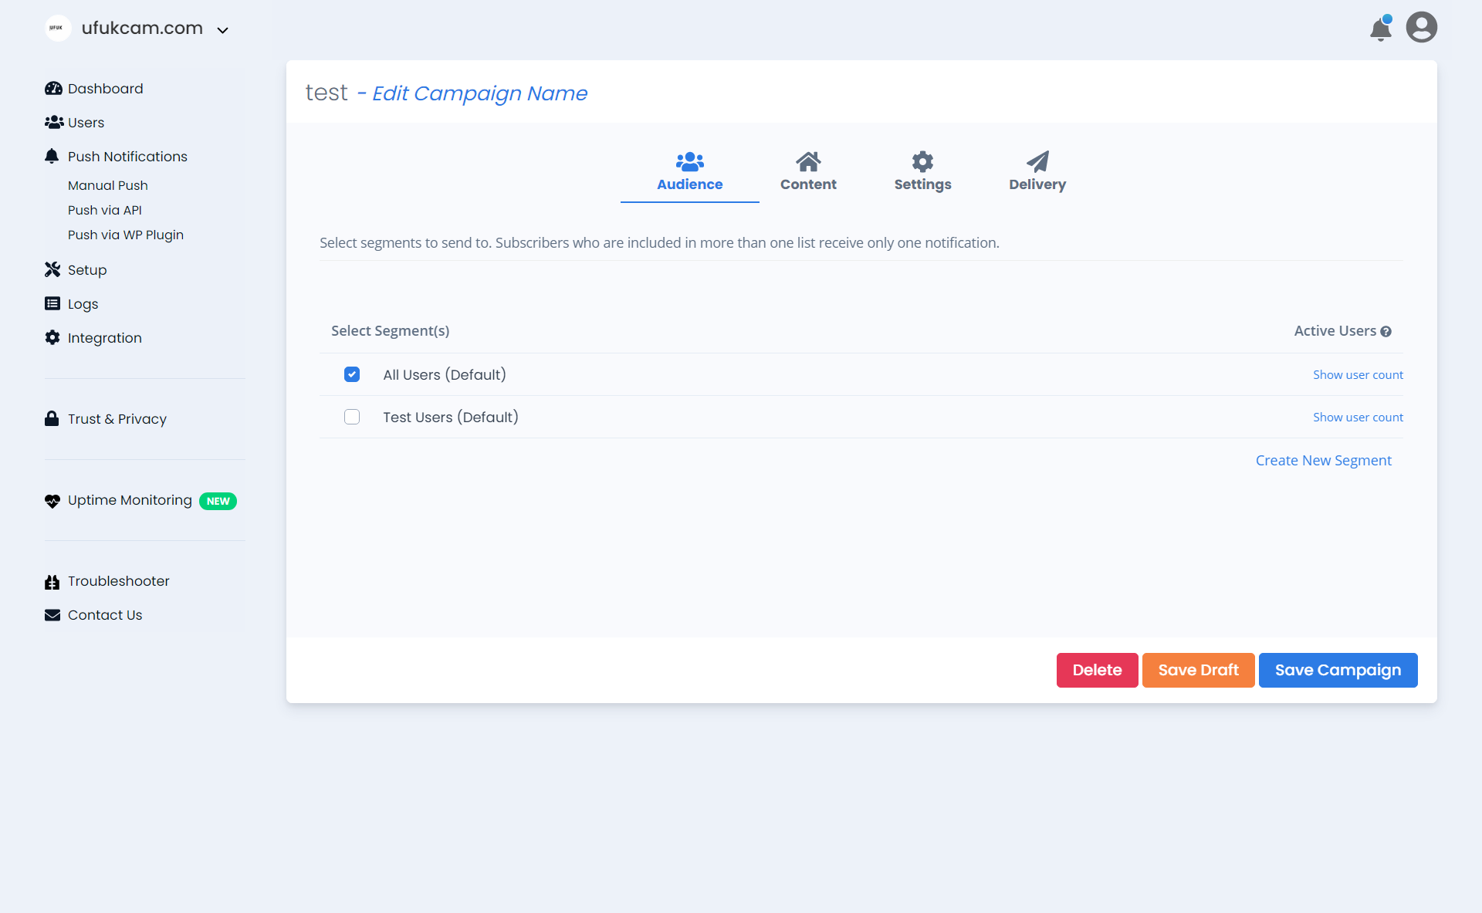Click Create New Segment link
Image resolution: width=1482 pixels, height=913 pixels.
pos(1323,460)
